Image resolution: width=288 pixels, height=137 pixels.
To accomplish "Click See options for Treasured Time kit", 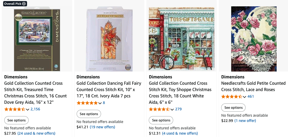I will click(x=16, y=120).
